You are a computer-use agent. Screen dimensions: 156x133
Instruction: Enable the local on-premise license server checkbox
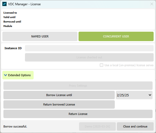tap(101, 65)
